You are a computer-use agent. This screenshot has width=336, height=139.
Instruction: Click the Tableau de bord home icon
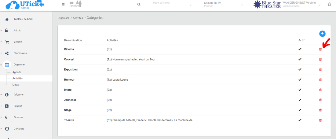[7, 19]
